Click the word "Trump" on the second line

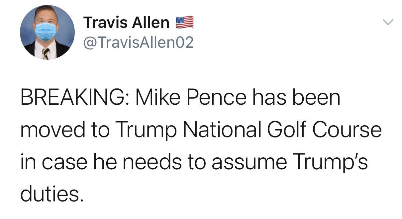[x=144, y=130]
